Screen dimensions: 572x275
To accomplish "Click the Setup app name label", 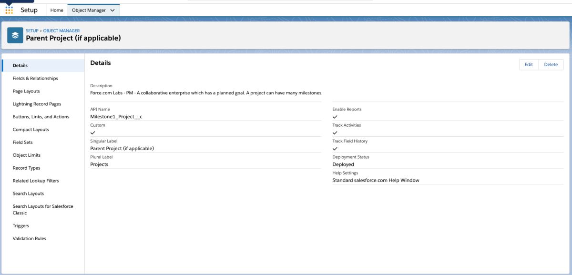I will [x=29, y=10].
